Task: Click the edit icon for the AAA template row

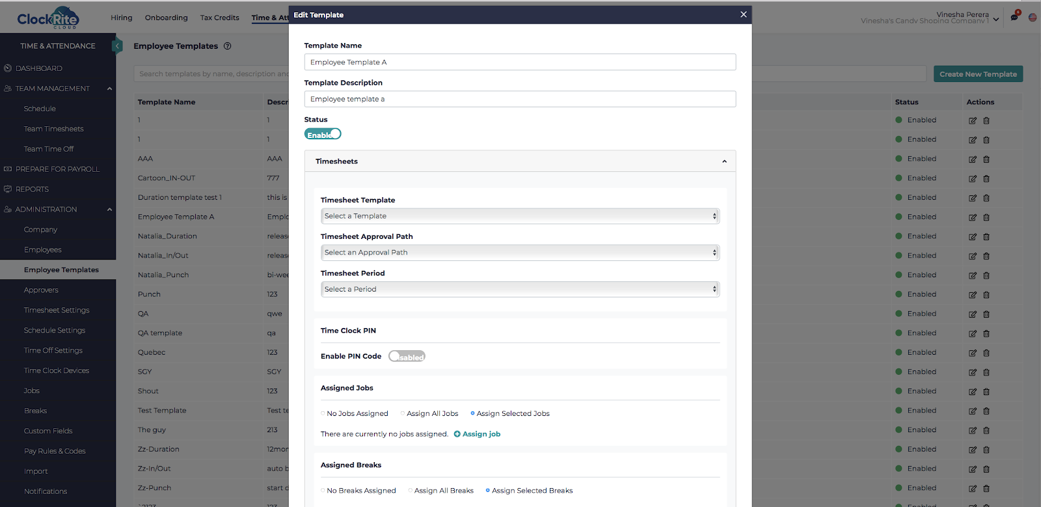Action: [x=972, y=159]
